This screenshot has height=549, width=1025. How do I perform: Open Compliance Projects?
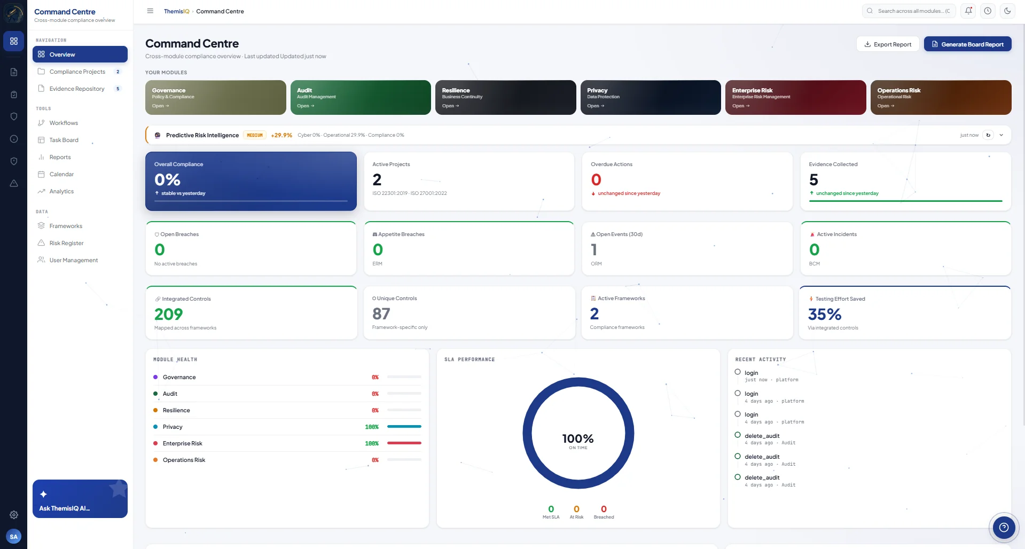80,72
